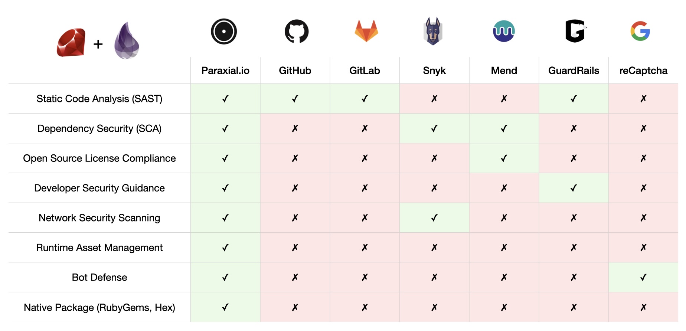The height and width of the screenshot is (331, 686).
Task: Select reCaptcha checkmark in Bot Defense row
Action: (643, 277)
